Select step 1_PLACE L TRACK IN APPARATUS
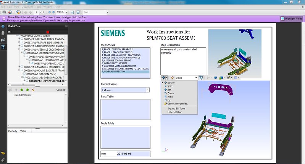This screenshot has height=164, width=305. tap(125, 49)
